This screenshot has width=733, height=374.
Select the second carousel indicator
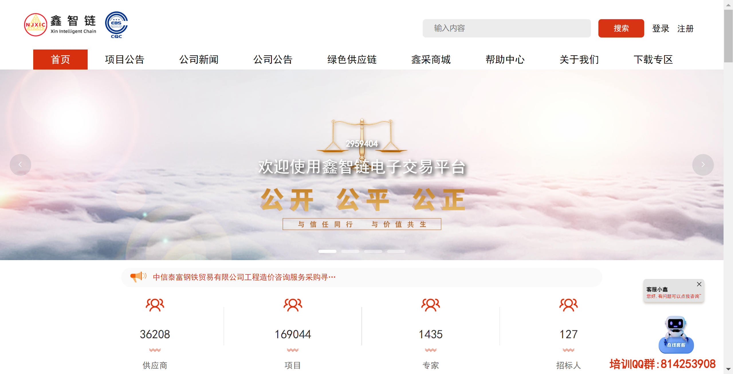tap(350, 251)
